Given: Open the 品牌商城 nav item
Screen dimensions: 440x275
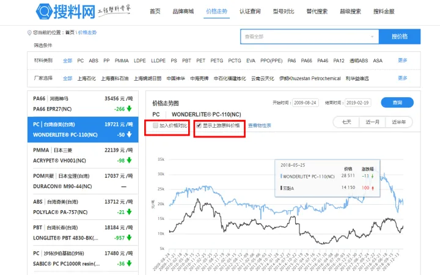Looking at the screenshot, I should (183, 12).
